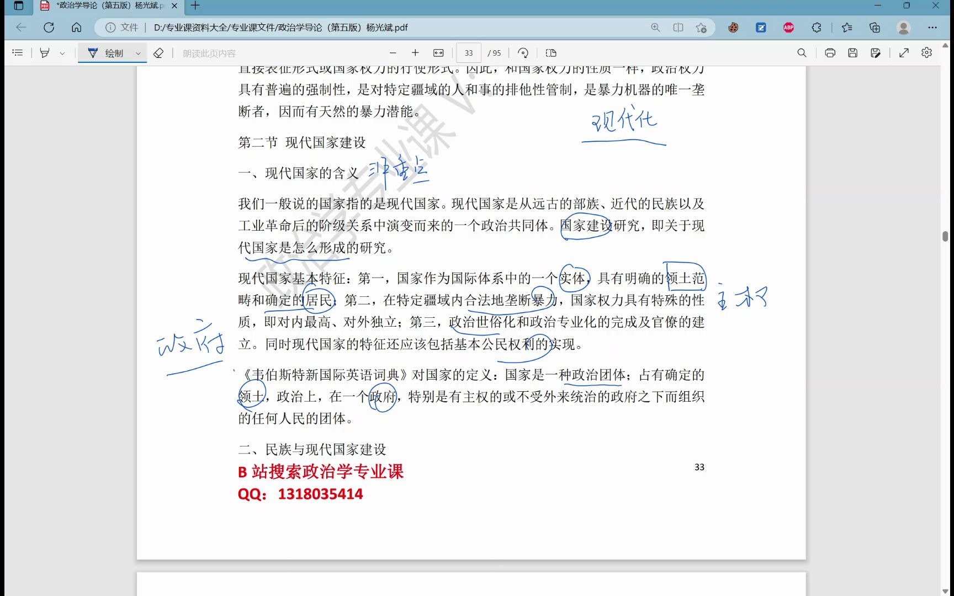Viewport: 954px width, 596px height.
Task: Open a new browser tab
Action: coord(195,6)
